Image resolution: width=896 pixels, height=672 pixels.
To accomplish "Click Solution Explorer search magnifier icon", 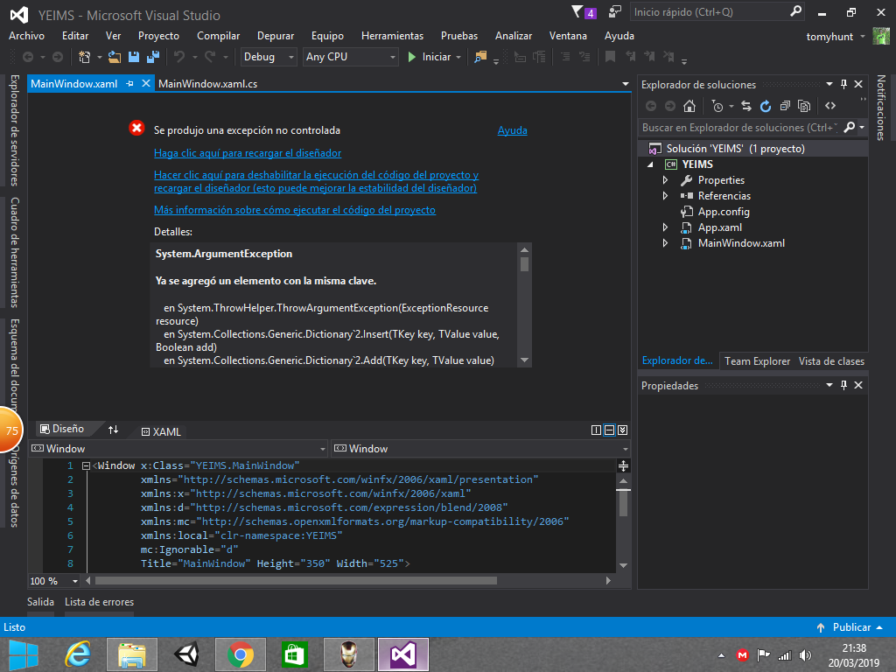I will click(x=849, y=127).
